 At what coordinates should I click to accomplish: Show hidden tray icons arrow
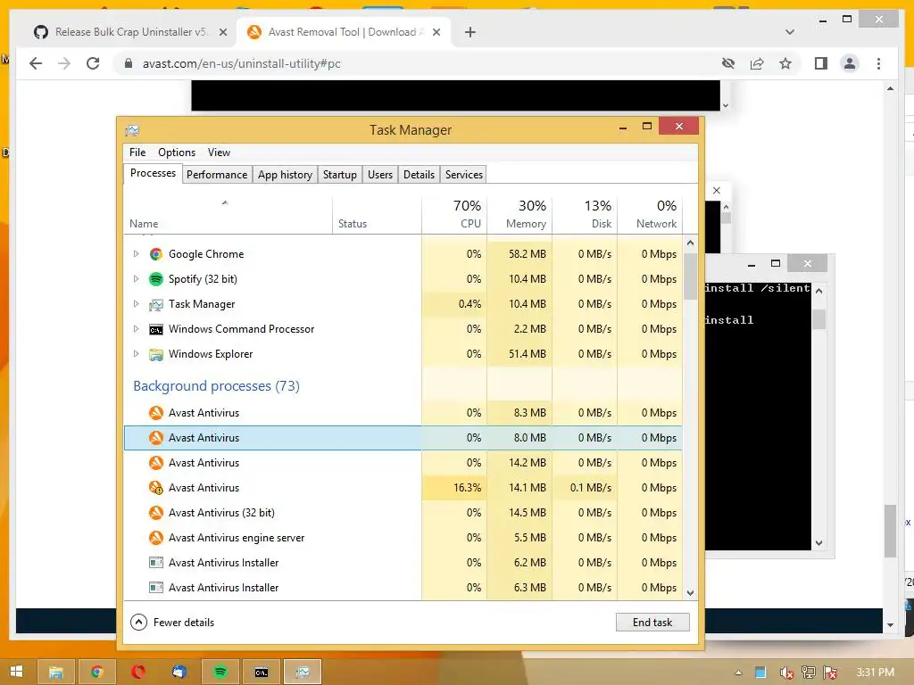tap(738, 673)
